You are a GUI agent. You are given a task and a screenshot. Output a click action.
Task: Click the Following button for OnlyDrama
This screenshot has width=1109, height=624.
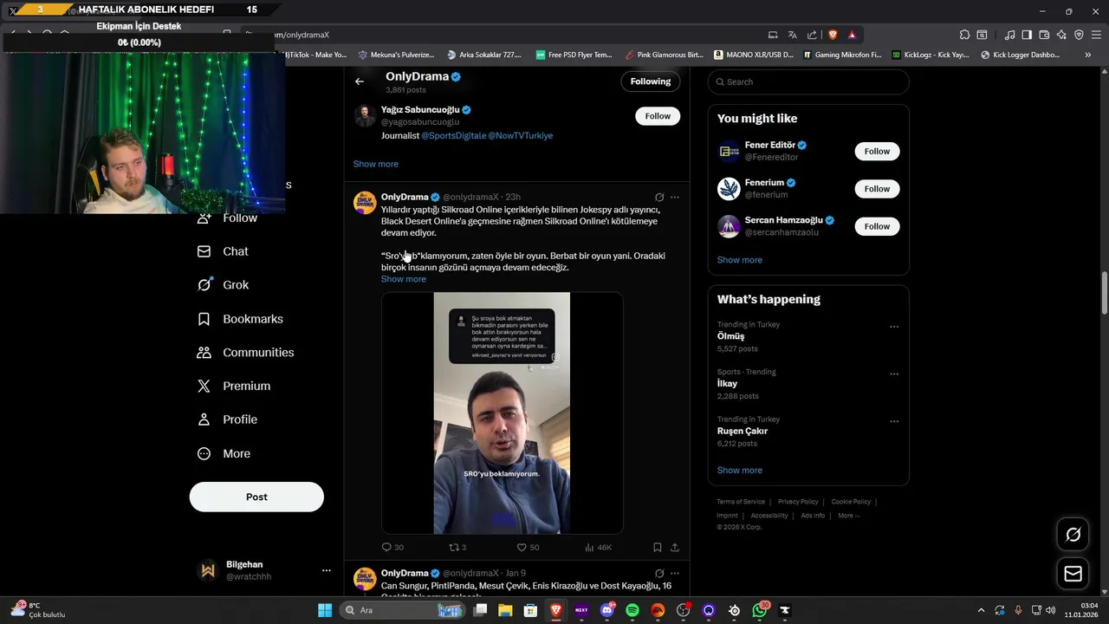651,81
